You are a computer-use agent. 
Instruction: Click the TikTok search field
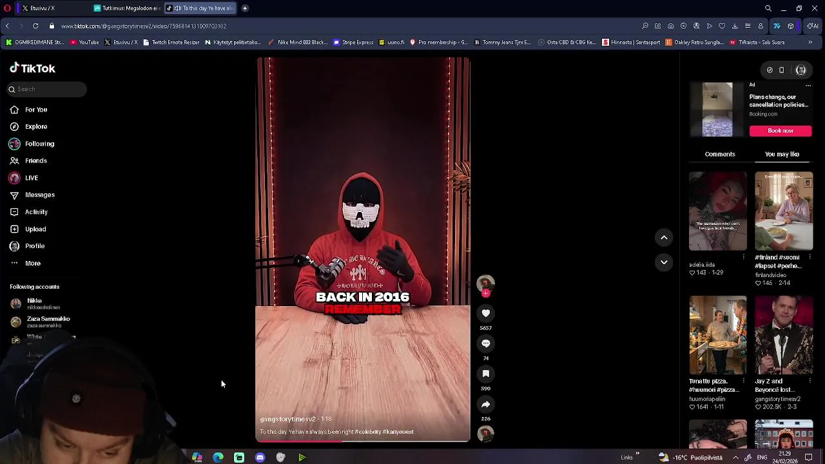47,89
